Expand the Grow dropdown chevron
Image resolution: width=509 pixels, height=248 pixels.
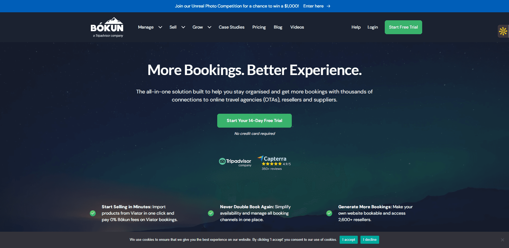tap(209, 27)
